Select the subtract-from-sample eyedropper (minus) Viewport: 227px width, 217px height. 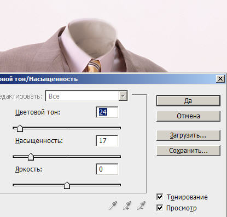[x=141, y=205]
